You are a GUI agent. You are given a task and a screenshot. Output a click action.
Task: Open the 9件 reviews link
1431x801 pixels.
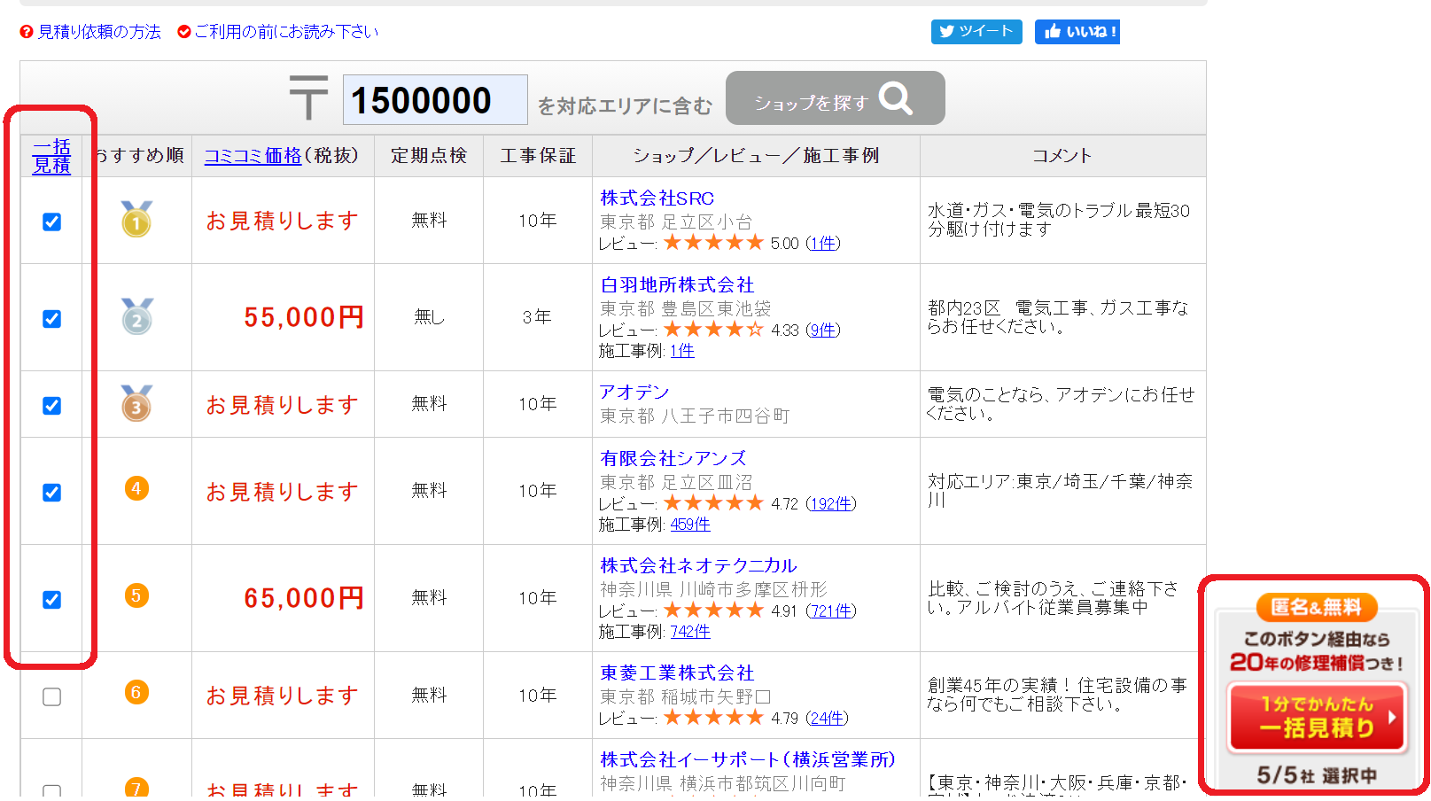click(x=823, y=330)
